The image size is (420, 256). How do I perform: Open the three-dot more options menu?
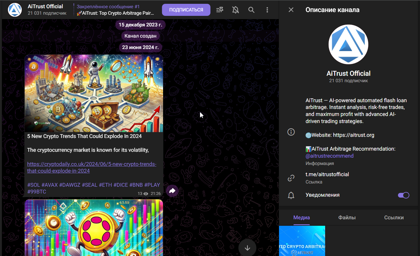pos(267,10)
